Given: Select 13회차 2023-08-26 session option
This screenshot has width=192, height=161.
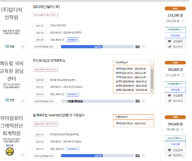Looking at the screenshot, I should tap(131, 90).
